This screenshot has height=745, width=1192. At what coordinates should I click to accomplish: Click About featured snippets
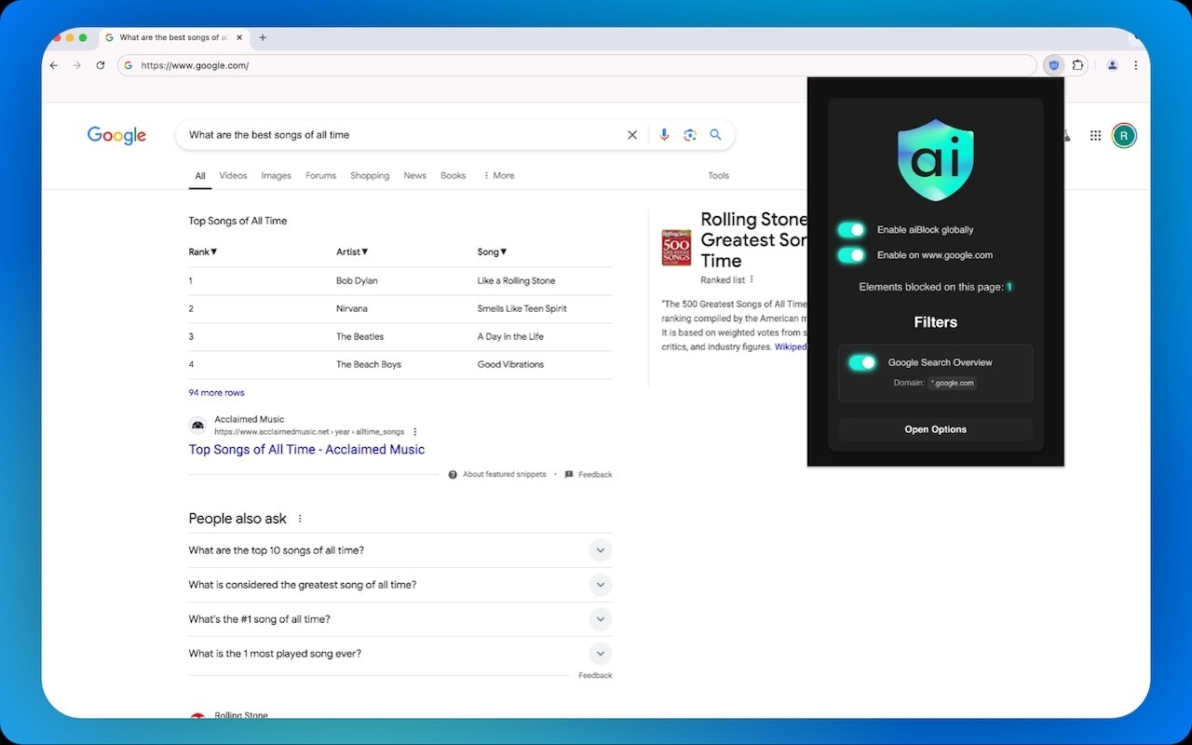pos(504,475)
